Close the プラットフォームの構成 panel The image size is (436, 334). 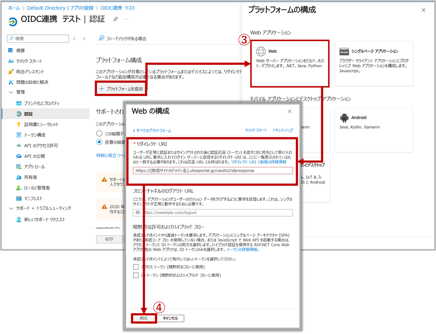tap(423, 10)
